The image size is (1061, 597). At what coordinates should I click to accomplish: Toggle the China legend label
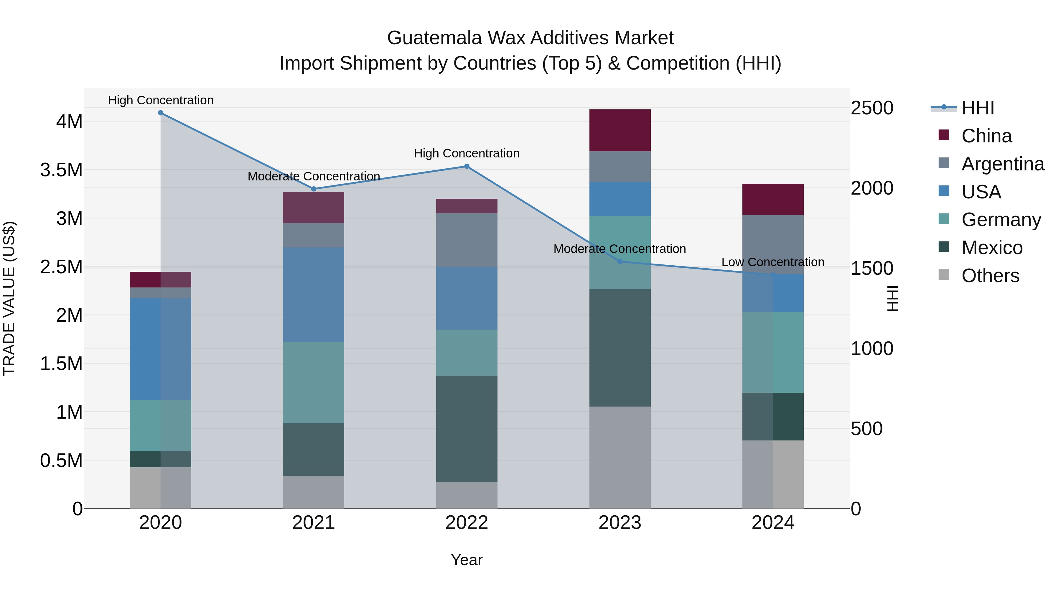tap(986, 136)
